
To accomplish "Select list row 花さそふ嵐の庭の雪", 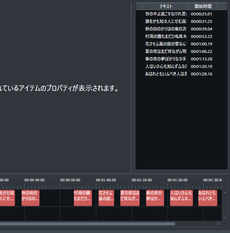I will point(181,44).
